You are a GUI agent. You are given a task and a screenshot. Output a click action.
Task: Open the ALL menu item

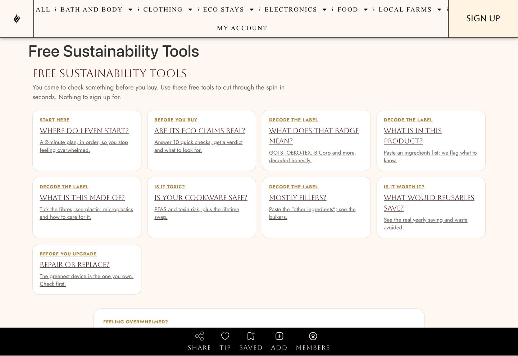click(x=43, y=9)
